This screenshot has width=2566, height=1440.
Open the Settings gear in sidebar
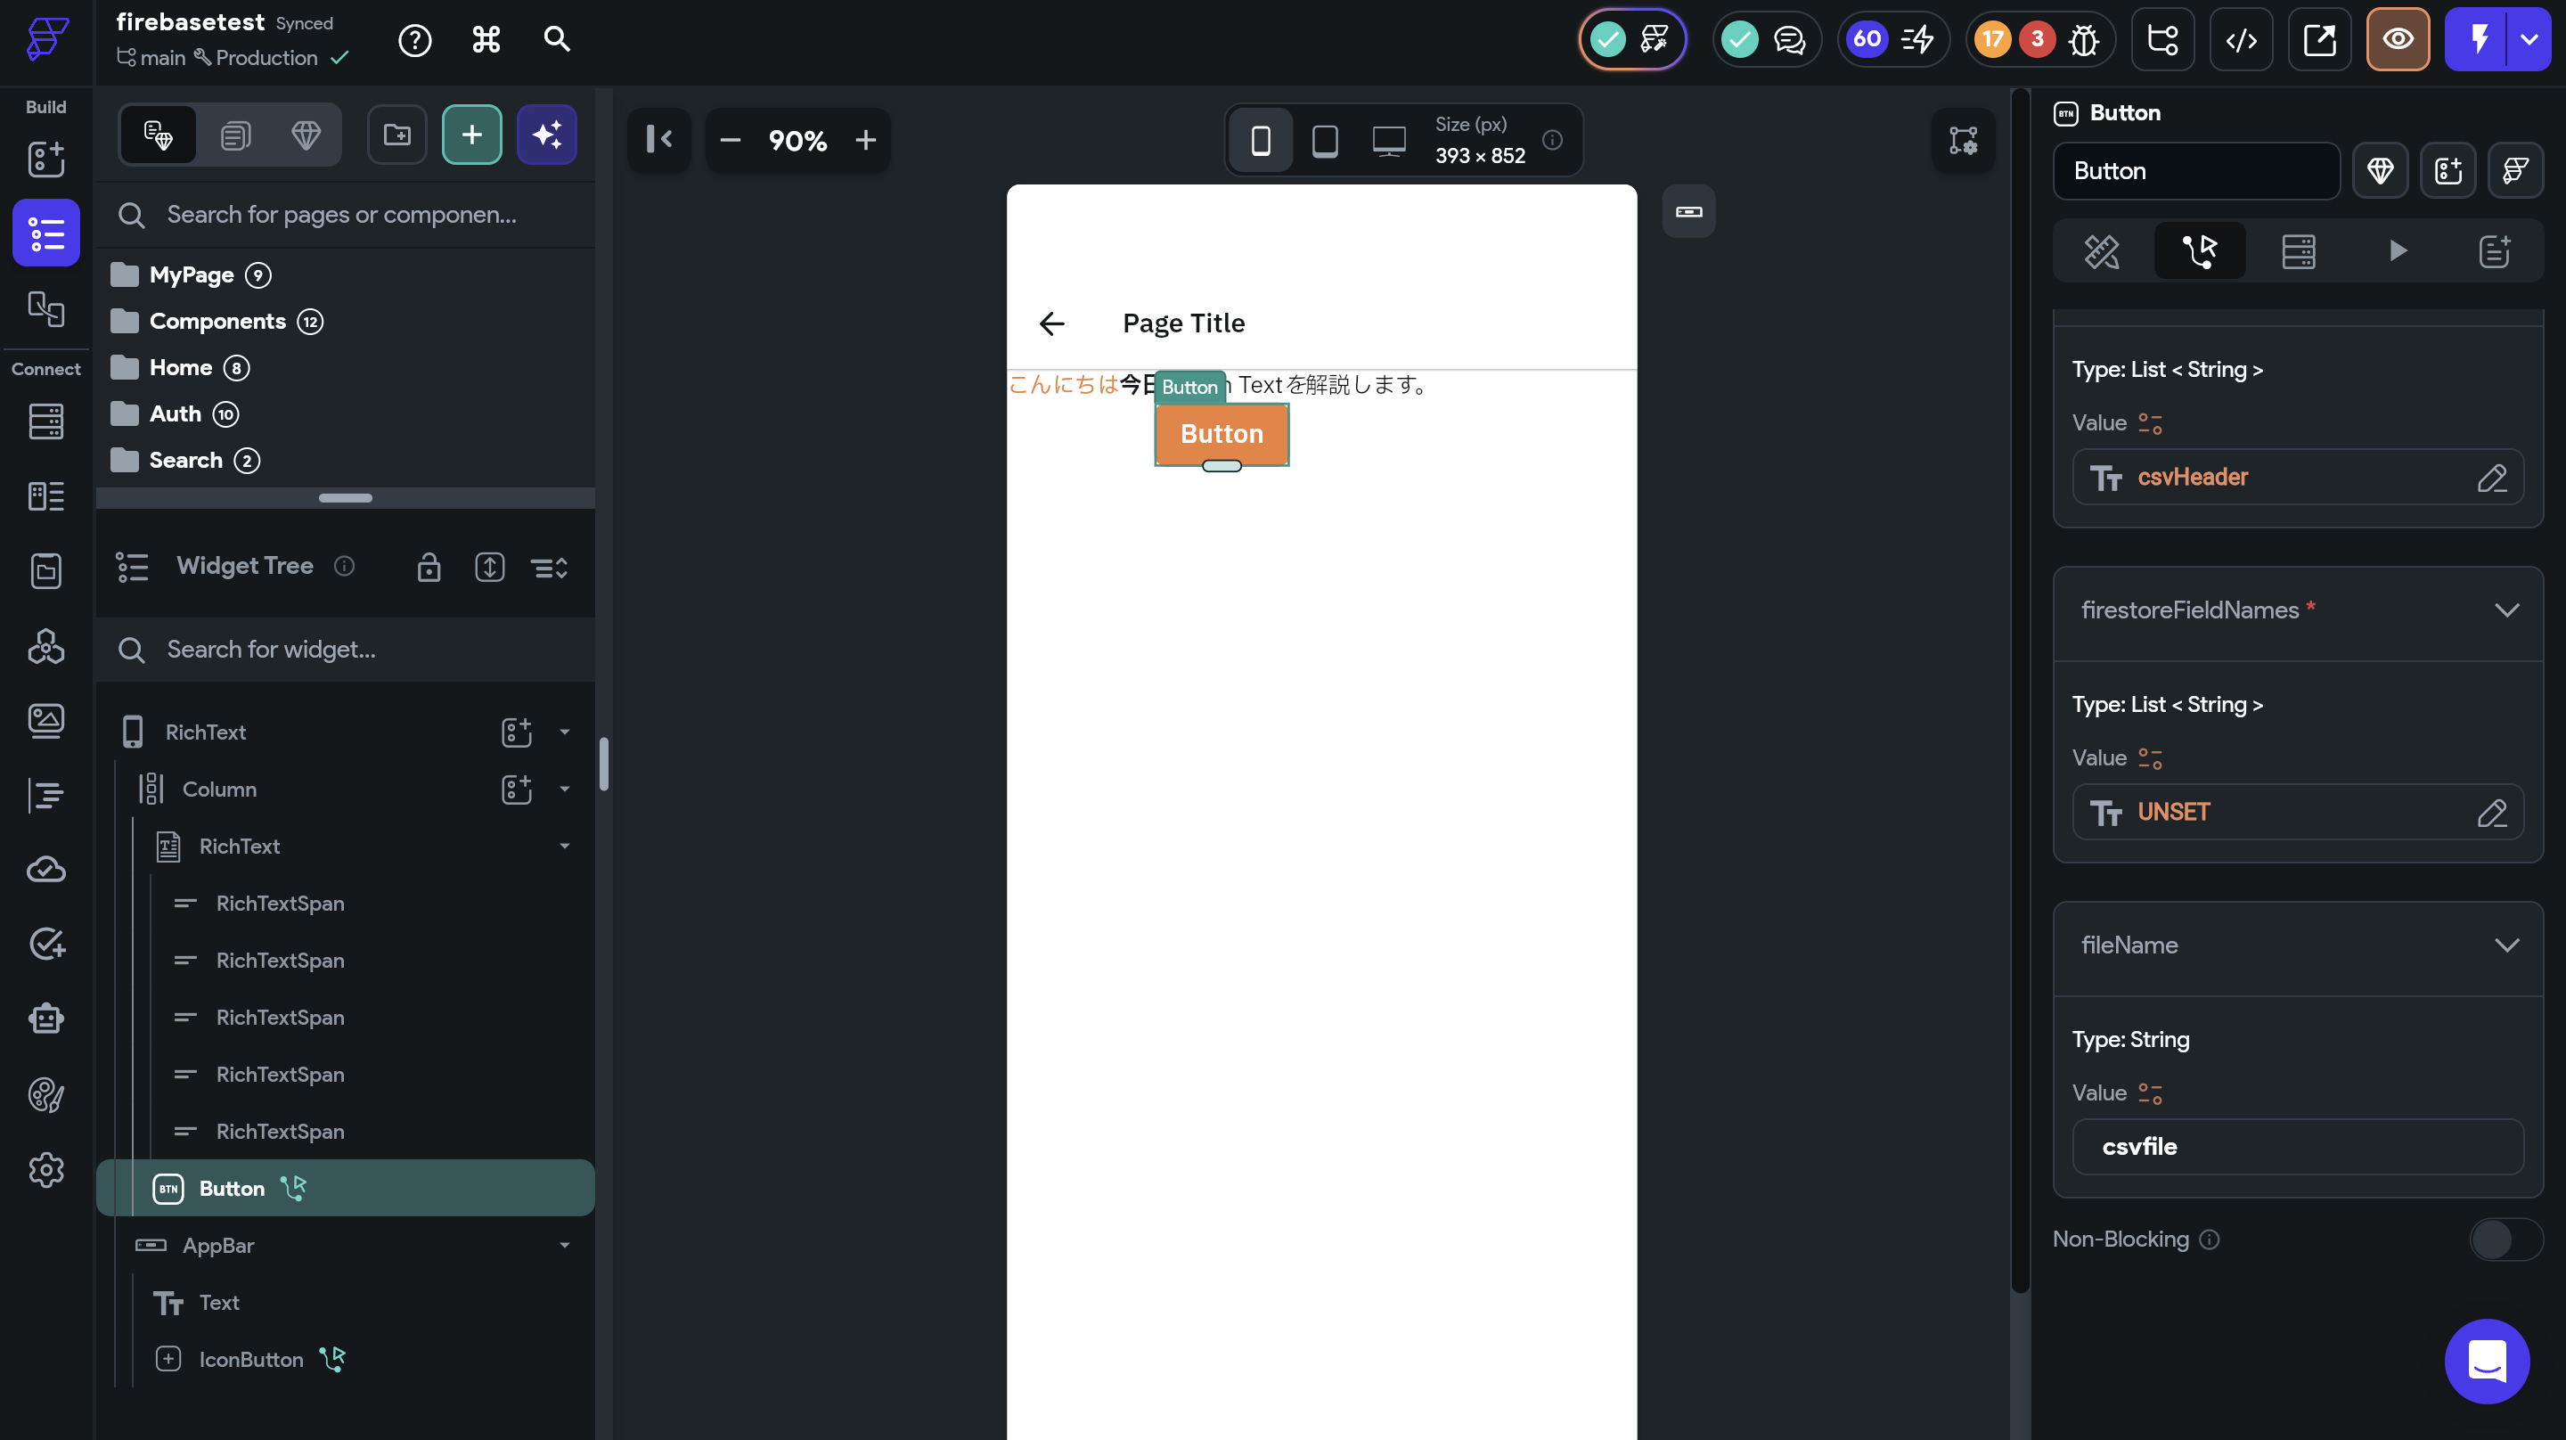[x=45, y=1170]
